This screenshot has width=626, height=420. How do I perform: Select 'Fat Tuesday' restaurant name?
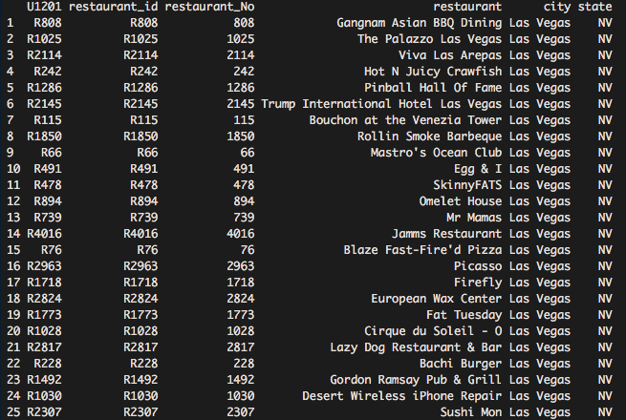pos(464,316)
